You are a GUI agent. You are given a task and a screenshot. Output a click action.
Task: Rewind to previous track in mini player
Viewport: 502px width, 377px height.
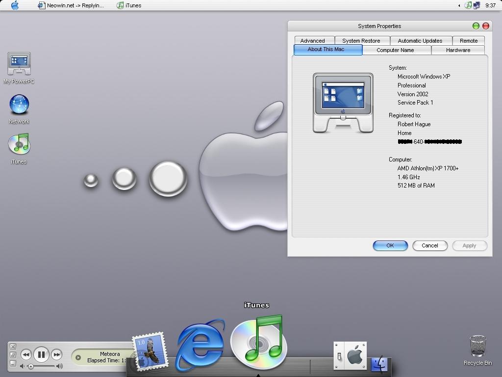point(26,354)
